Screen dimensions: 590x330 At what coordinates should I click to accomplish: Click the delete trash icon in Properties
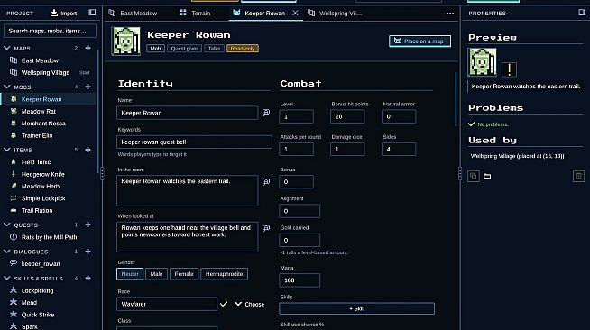point(578,176)
